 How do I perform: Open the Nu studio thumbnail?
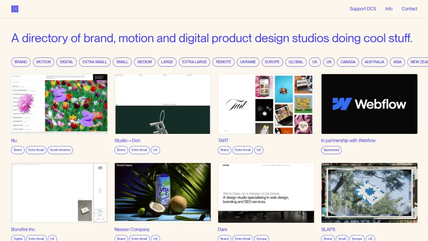(x=59, y=104)
